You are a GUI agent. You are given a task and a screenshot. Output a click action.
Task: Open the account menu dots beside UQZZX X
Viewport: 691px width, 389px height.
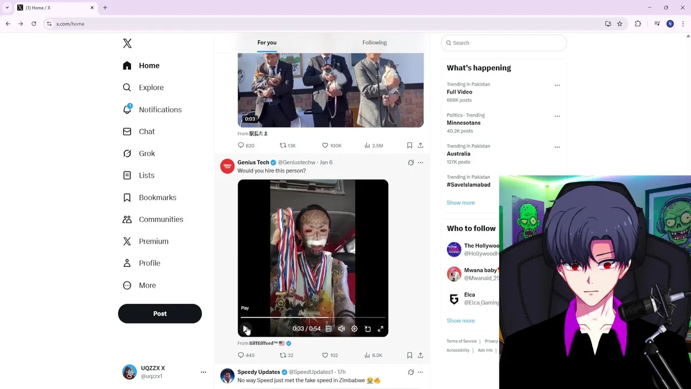(204, 372)
